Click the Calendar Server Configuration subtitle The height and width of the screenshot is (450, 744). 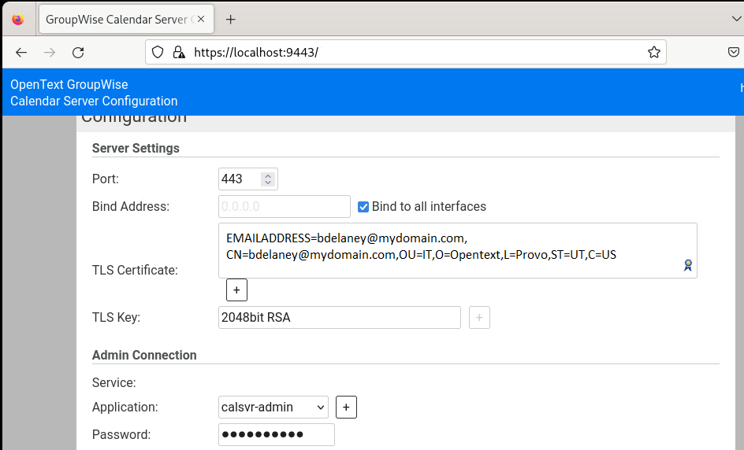coord(94,101)
